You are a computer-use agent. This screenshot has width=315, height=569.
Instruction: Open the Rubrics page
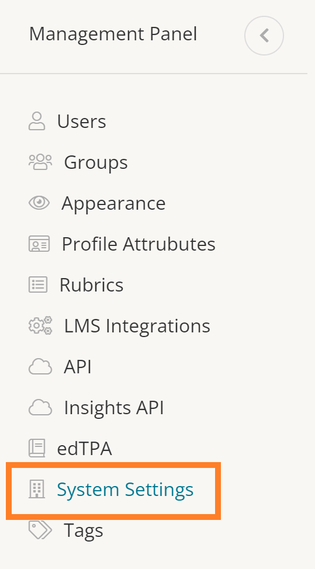tap(91, 285)
